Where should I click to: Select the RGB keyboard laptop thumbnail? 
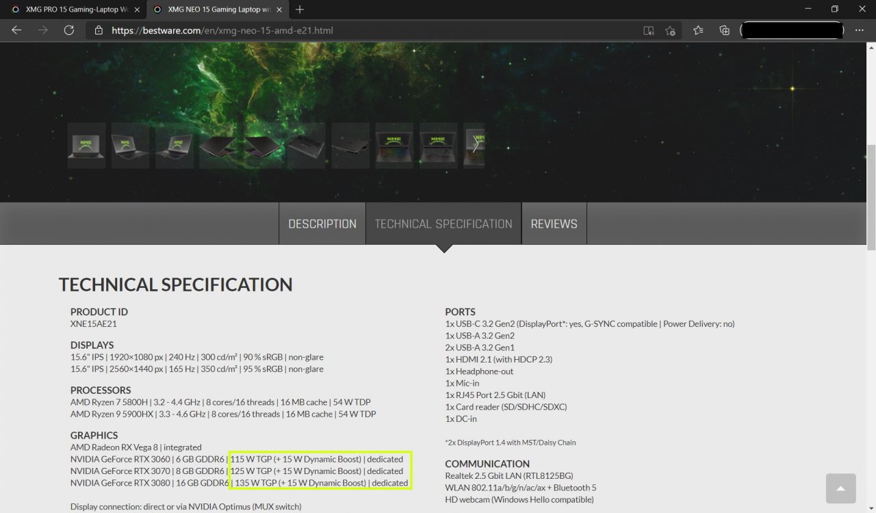point(394,145)
